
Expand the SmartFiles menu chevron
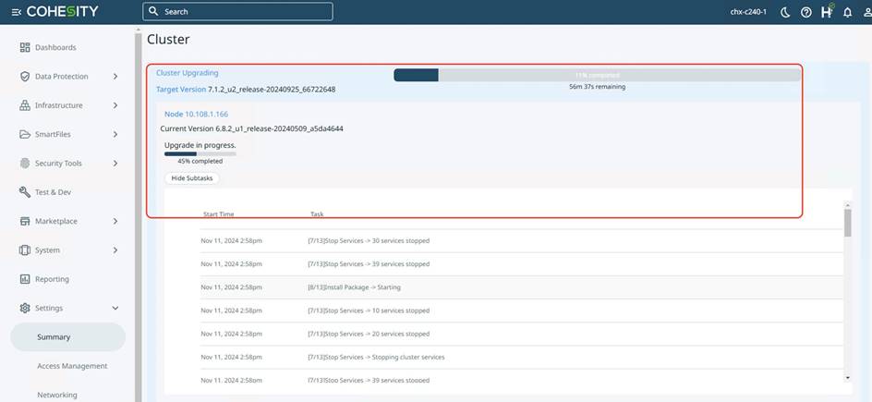click(115, 134)
